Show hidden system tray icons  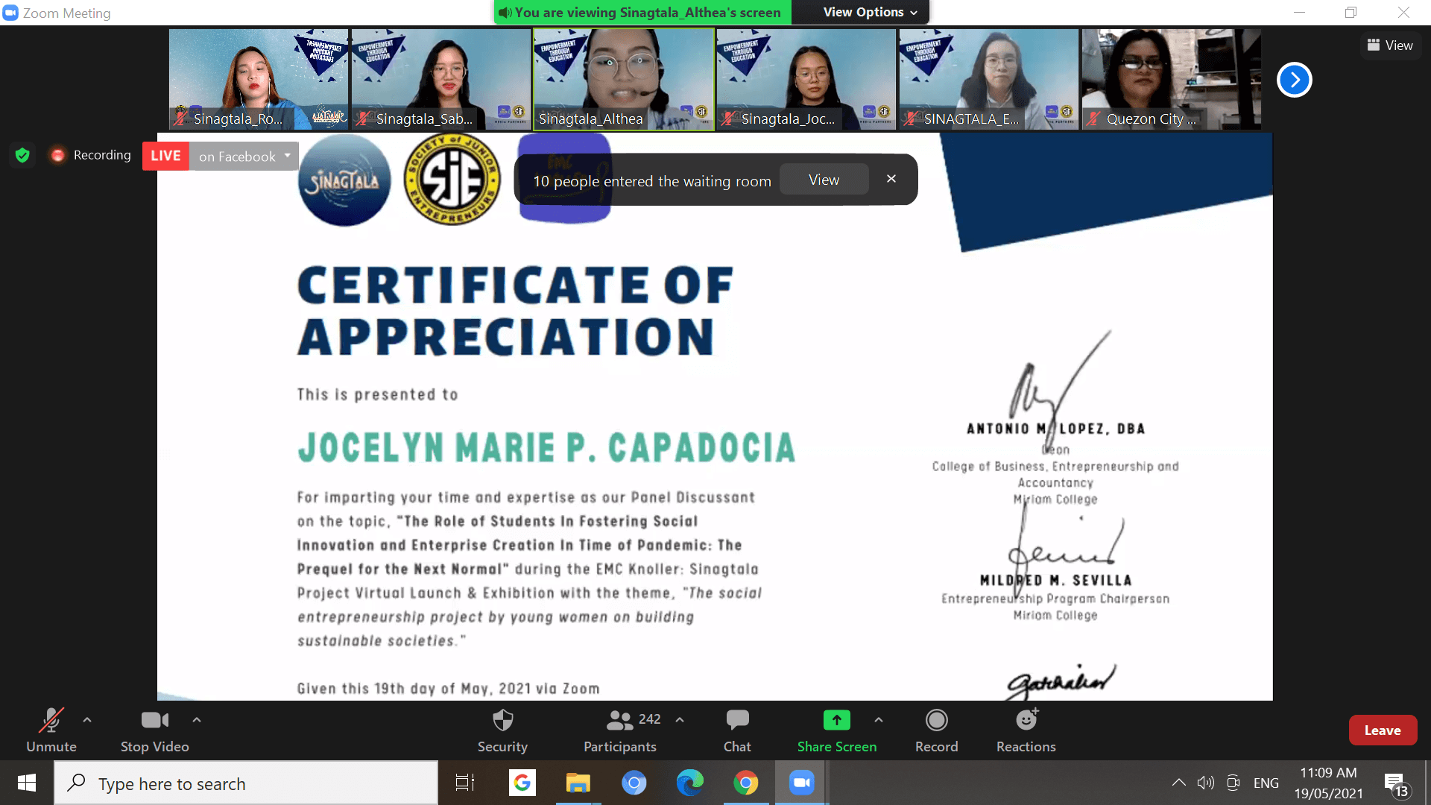coord(1178,783)
